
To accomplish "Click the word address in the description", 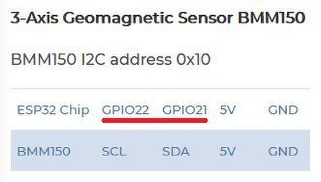I will click(x=140, y=59).
